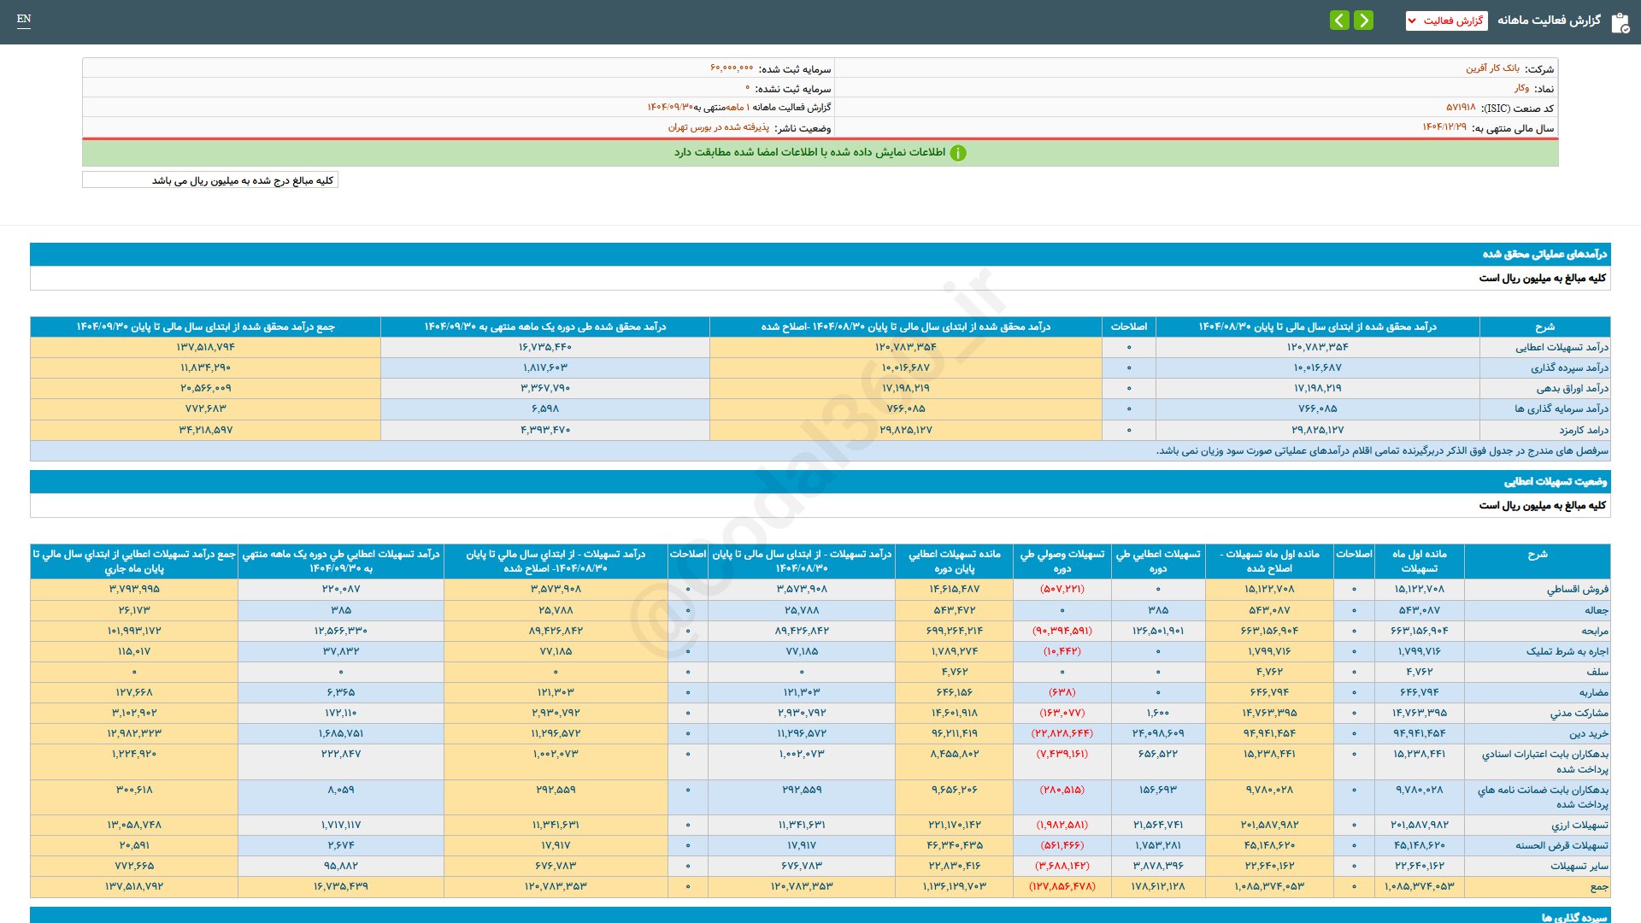Click the گزارش فعالیت ماهانه page title

pyautogui.click(x=1549, y=21)
